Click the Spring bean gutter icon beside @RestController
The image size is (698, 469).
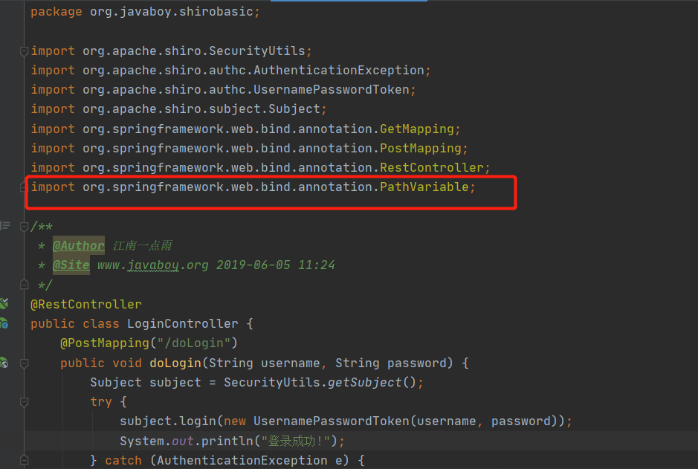pos(4,304)
